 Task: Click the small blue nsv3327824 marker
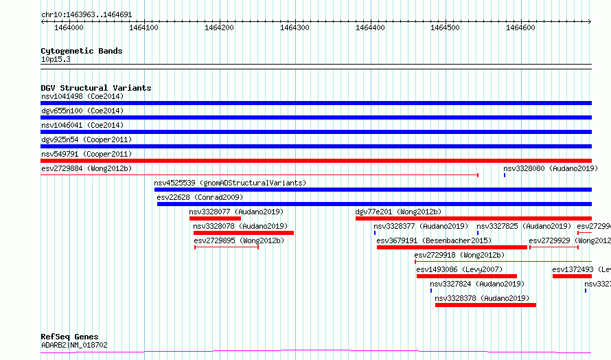coord(431,291)
